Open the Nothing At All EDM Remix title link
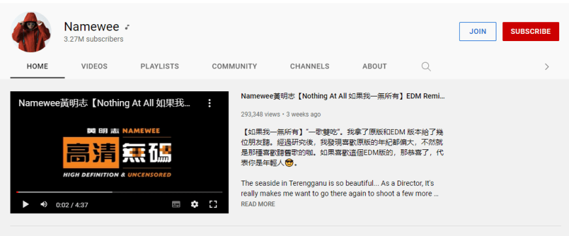Viewport: 569px width, 236px height. click(343, 96)
